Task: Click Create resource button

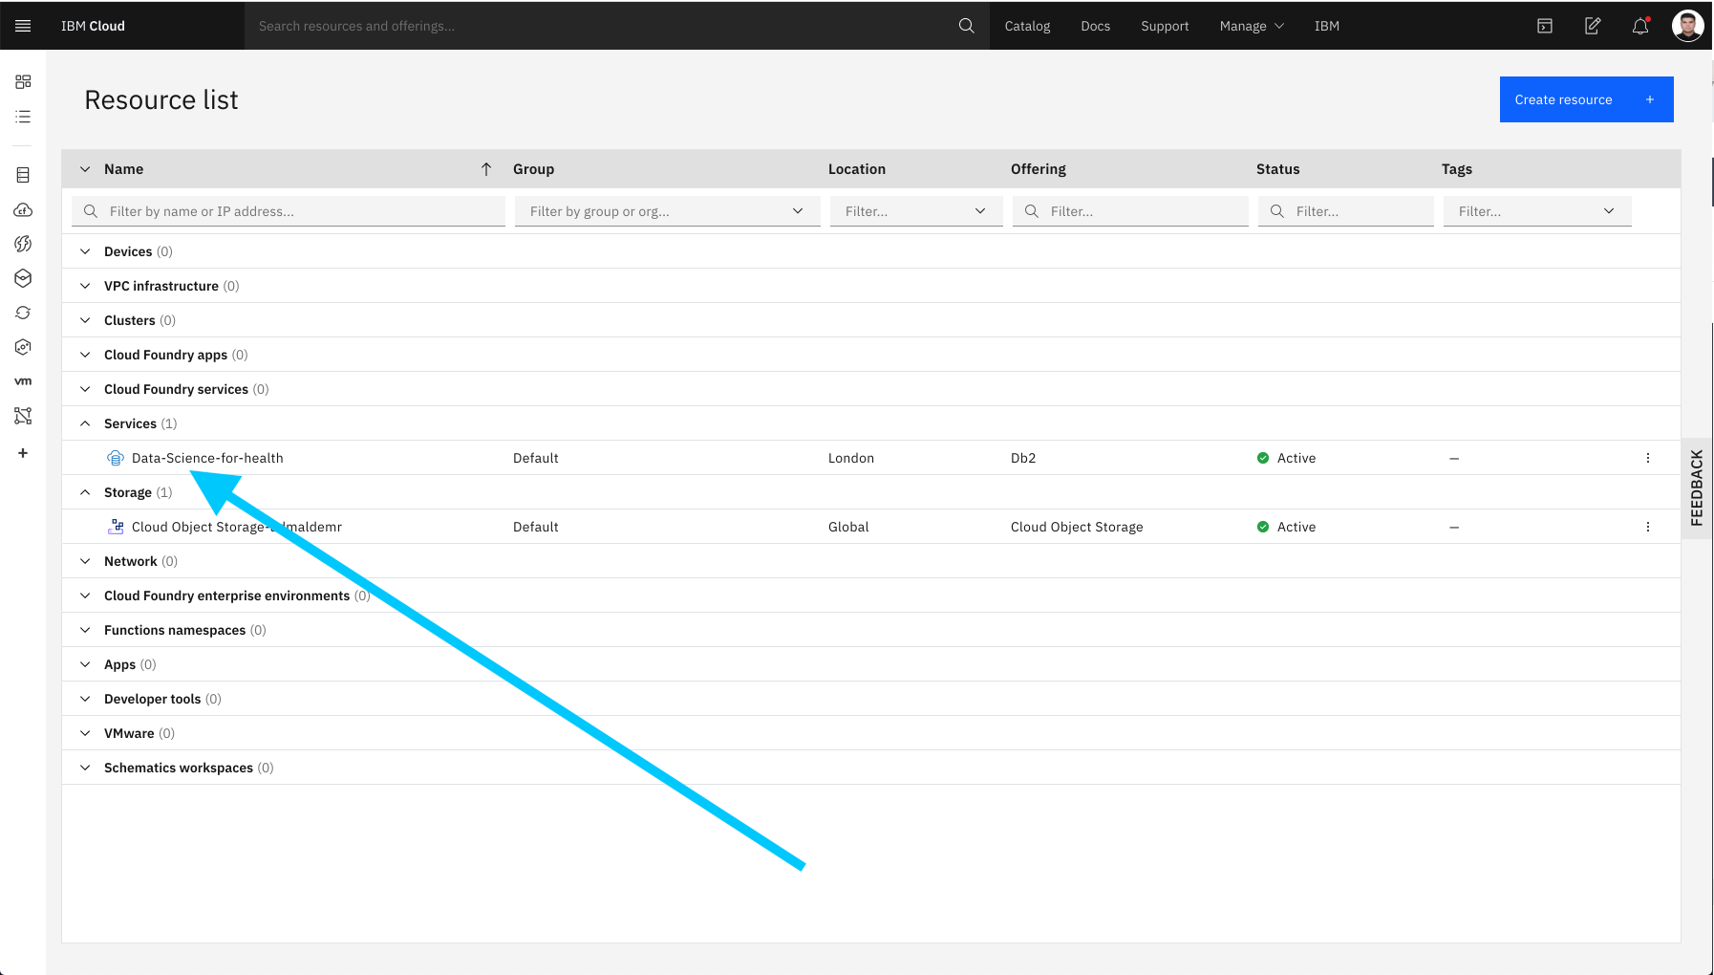Action: point(1586,99)
